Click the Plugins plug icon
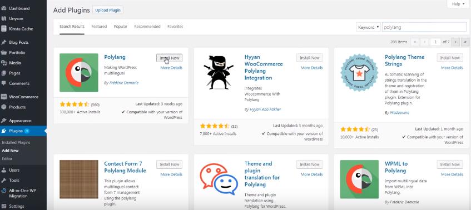Screen dimensions: 471x210 pos(4,131)
